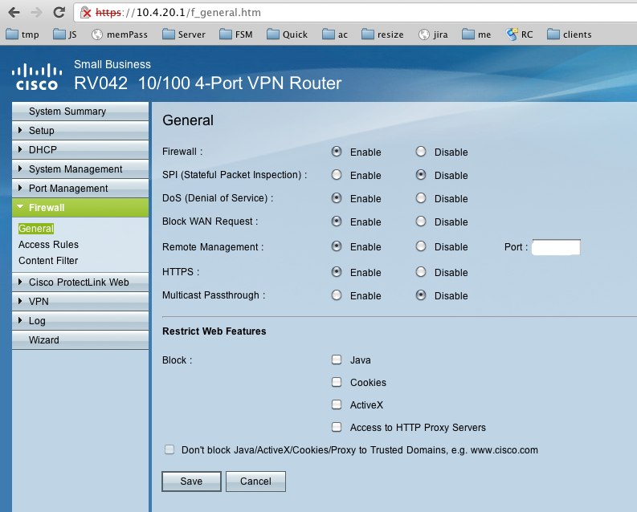Select Disable for HTTPS
637x512 pixels.
click(x=421, y=272)
